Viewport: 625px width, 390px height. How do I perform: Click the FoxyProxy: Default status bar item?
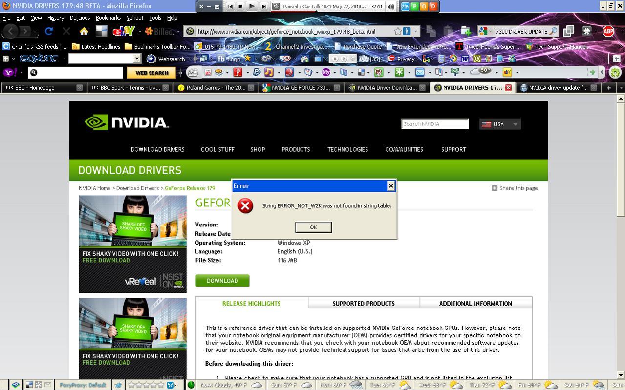(83, 385)
